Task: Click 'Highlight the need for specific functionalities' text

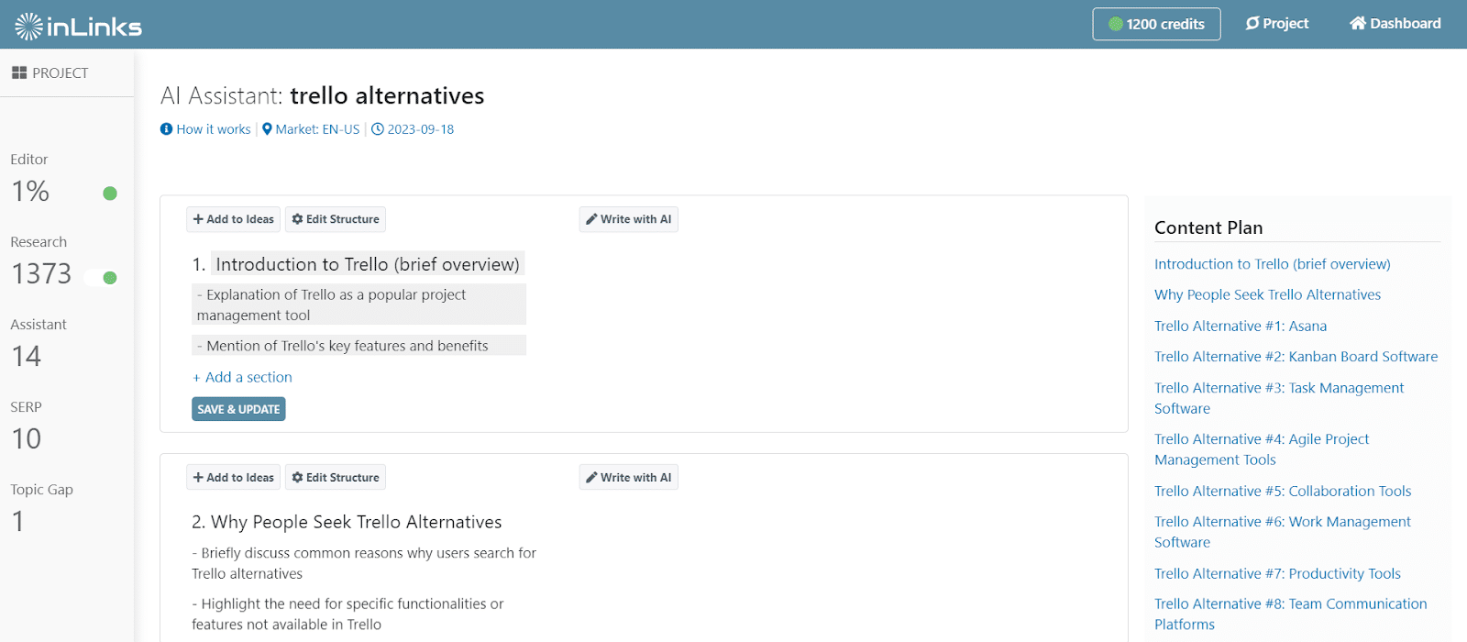Action: pos(347,614)
